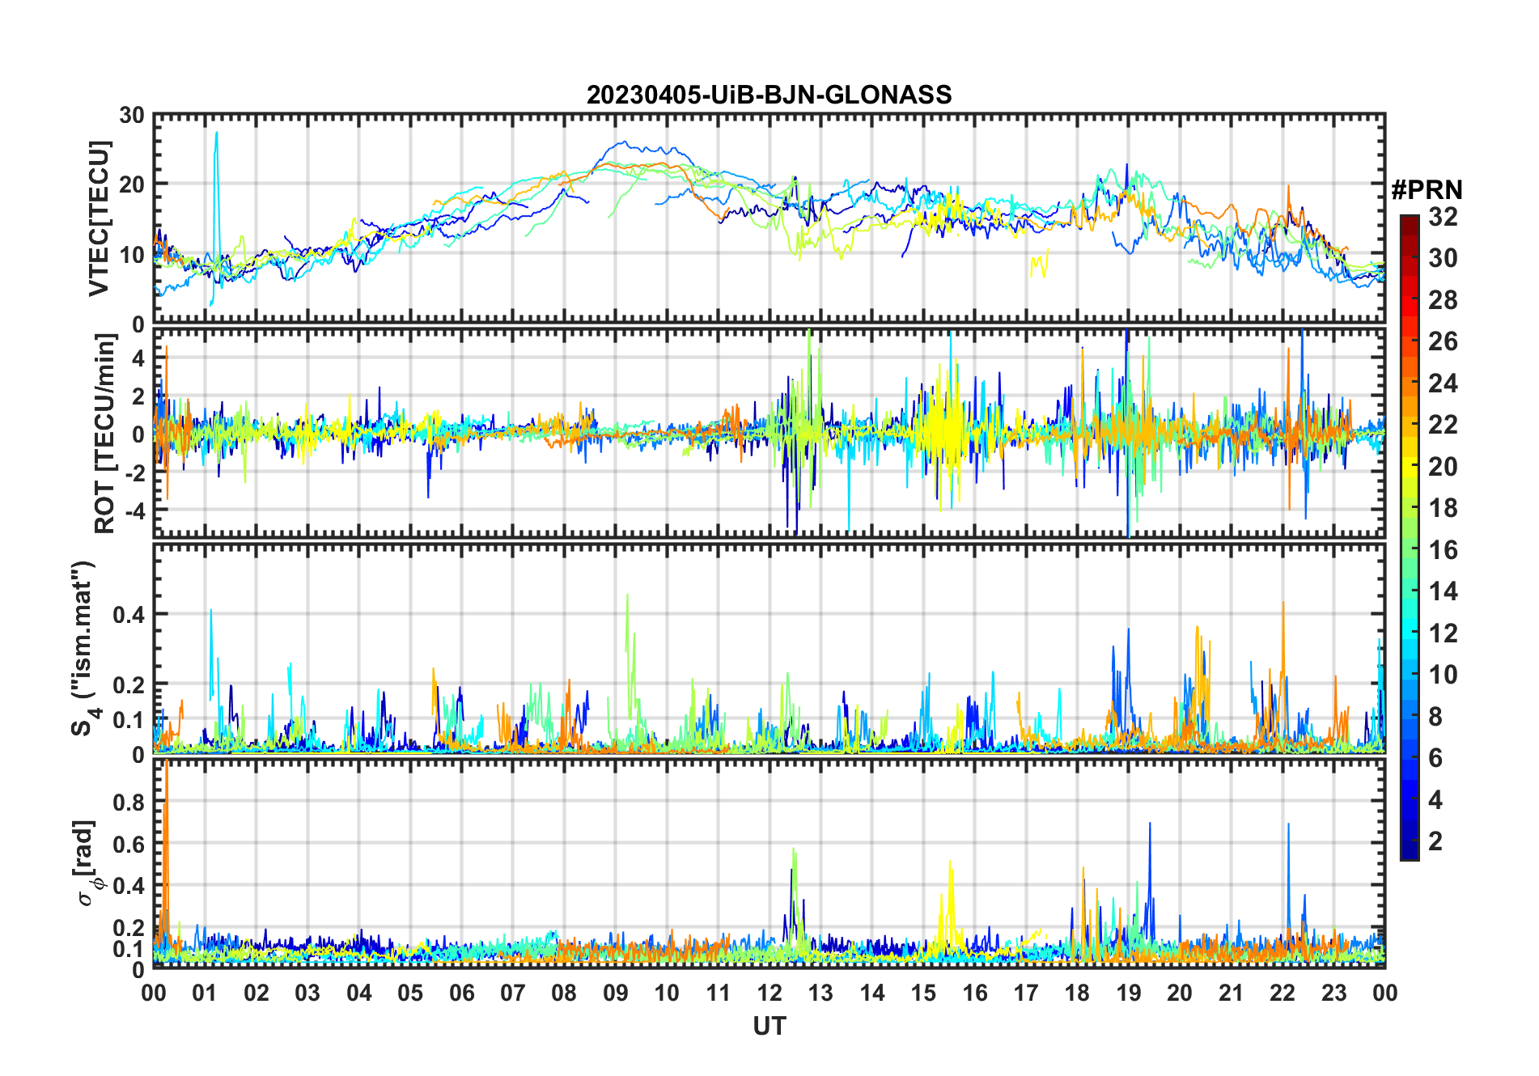Click the colorbar tick label 24

pos(1442,383)
